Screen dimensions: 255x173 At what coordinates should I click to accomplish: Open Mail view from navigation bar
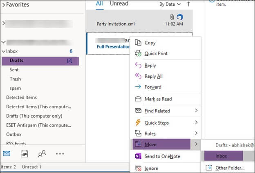(x=7, y=153)
